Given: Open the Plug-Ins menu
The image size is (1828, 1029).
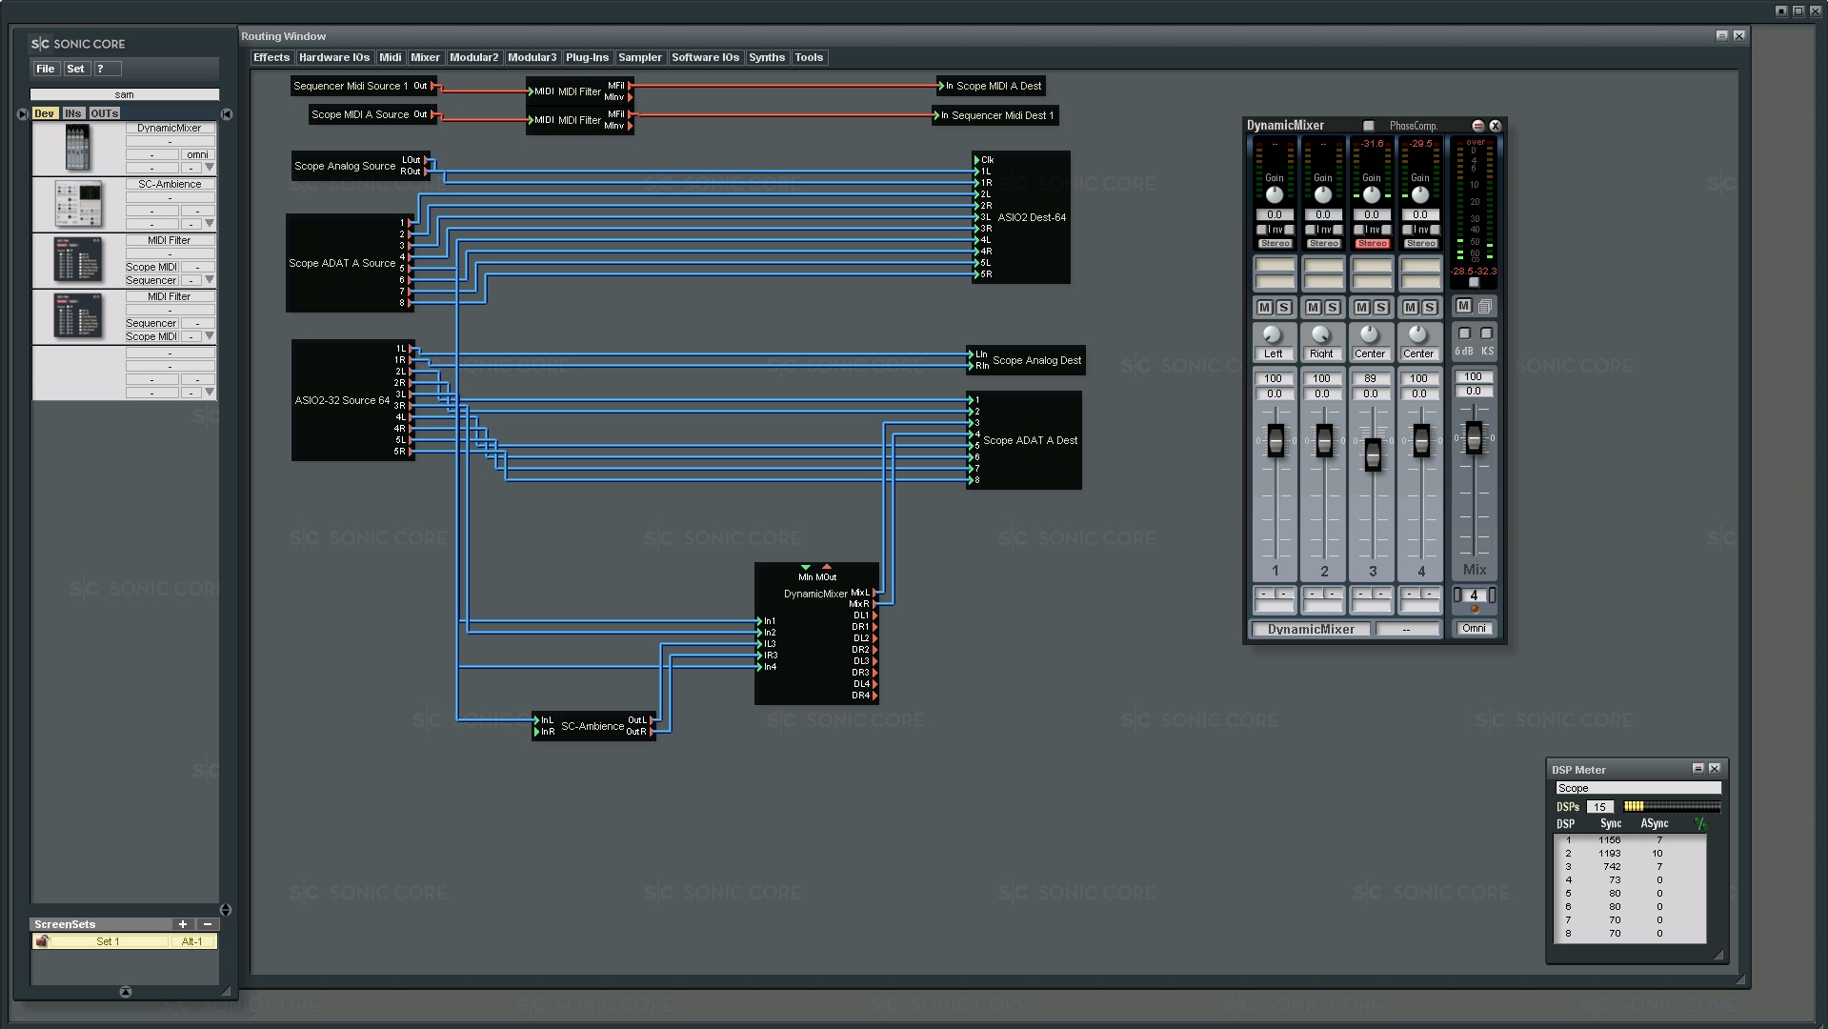Looking at the screenshot, I should point(587,58).
